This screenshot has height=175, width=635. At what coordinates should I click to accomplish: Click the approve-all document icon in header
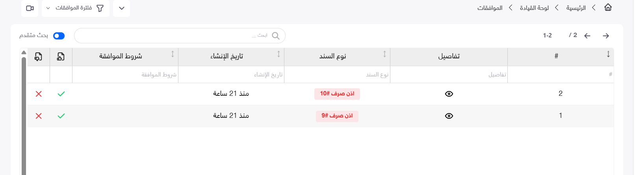click(x=61, y=57)
